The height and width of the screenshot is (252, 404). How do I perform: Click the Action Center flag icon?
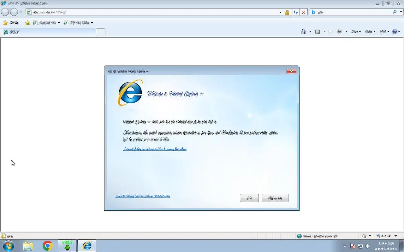pyautogui.click(x=353, y=246)
